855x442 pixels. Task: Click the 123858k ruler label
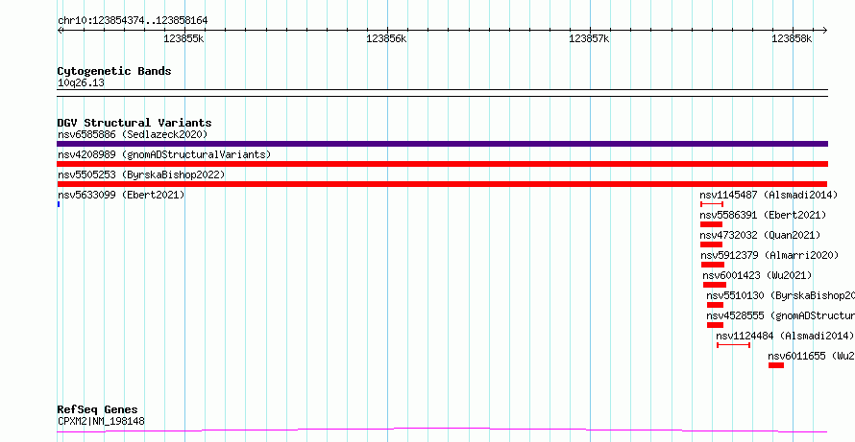pyautogui.click(x=792, y=38)
